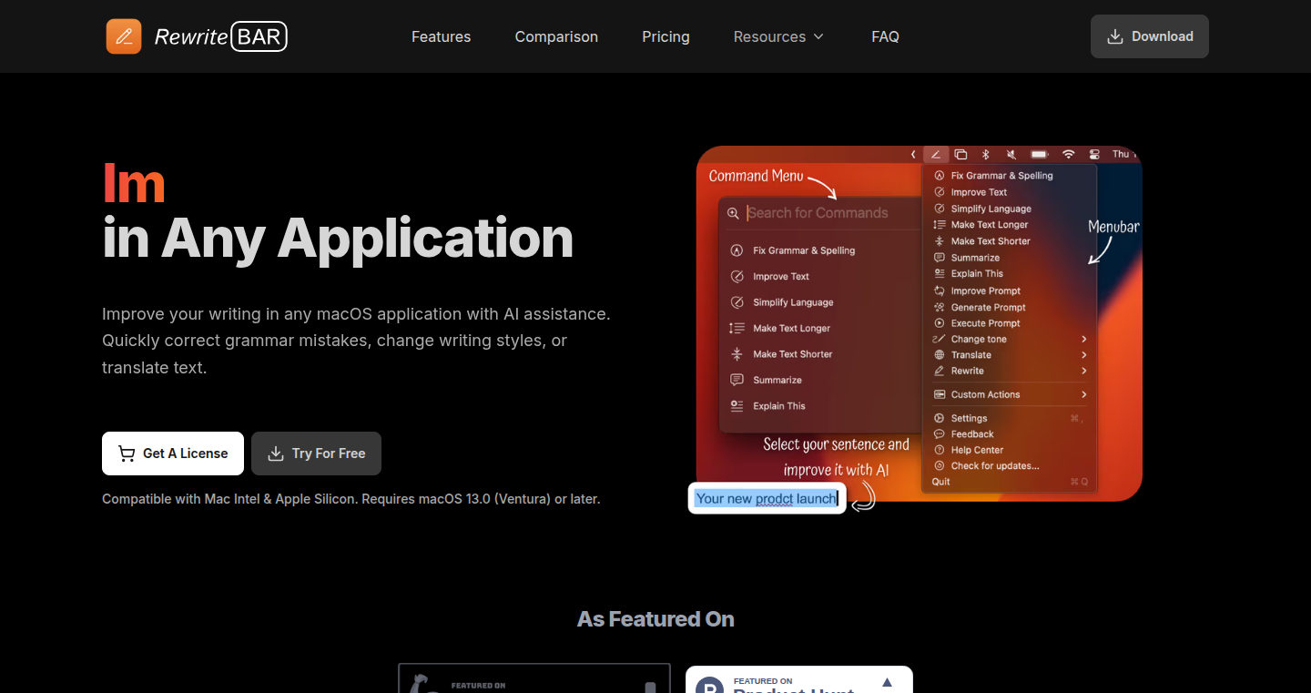
Task: Expand the Translate submenu arrow
Action: tap(1084, 355)
